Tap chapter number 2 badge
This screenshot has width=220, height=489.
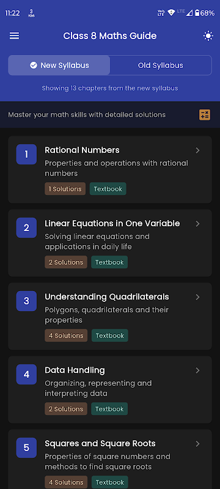pyautogui.click(x=26, y=227)
